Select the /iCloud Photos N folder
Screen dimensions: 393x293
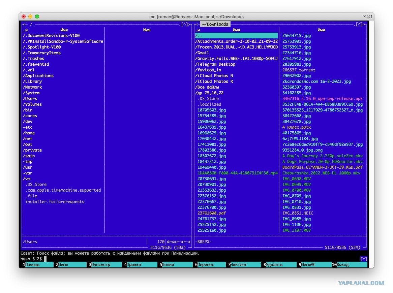(x=214, y=76)
